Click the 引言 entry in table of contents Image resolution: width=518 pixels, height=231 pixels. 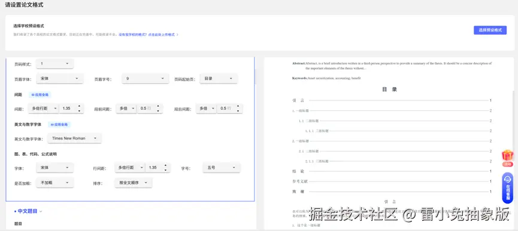coord(392,100)
